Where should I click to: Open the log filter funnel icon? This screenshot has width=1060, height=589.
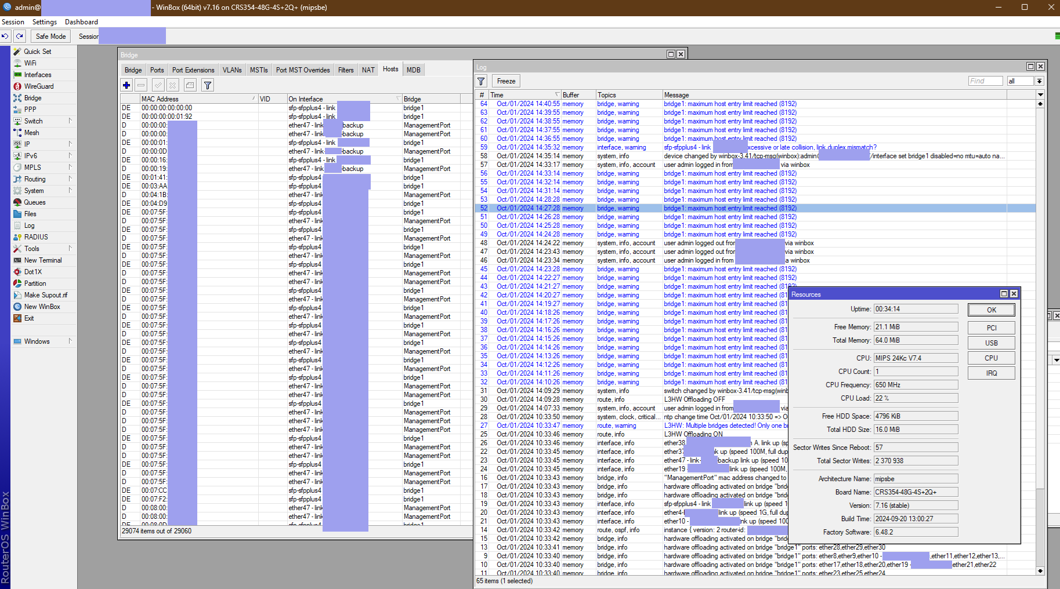[x=481, y=81]
